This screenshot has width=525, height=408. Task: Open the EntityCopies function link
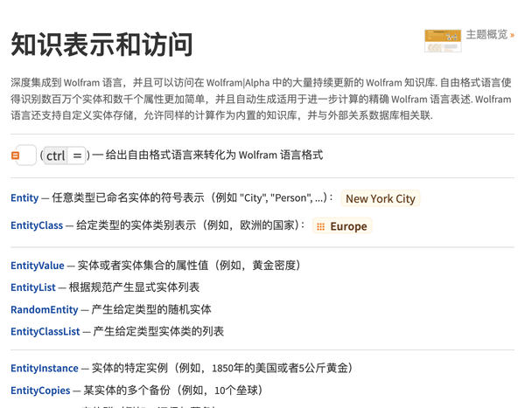tap(40, 391)
